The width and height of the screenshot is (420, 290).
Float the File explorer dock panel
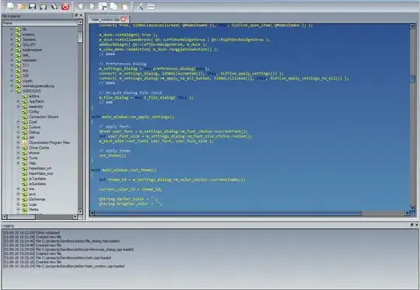(75, 16)
